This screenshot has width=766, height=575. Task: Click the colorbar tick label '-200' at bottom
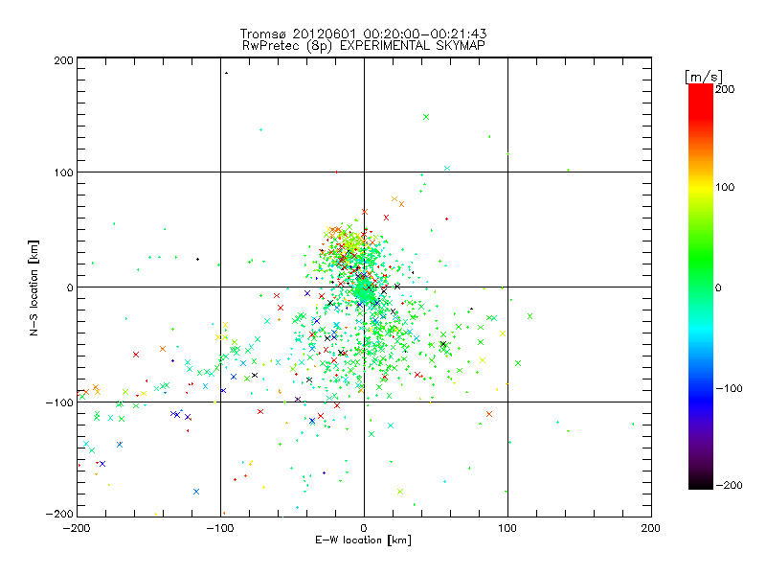pos(729,485)
